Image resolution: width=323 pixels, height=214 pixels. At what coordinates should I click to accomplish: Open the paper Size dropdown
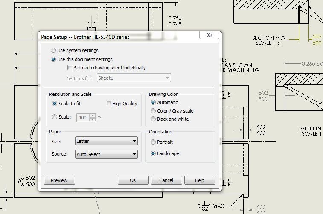tap(106, 141)
